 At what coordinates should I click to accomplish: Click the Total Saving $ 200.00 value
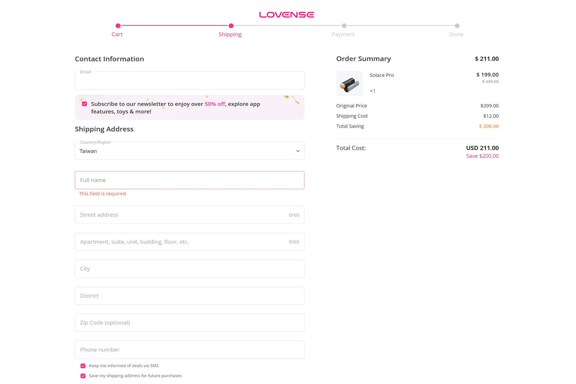[489, 126]
